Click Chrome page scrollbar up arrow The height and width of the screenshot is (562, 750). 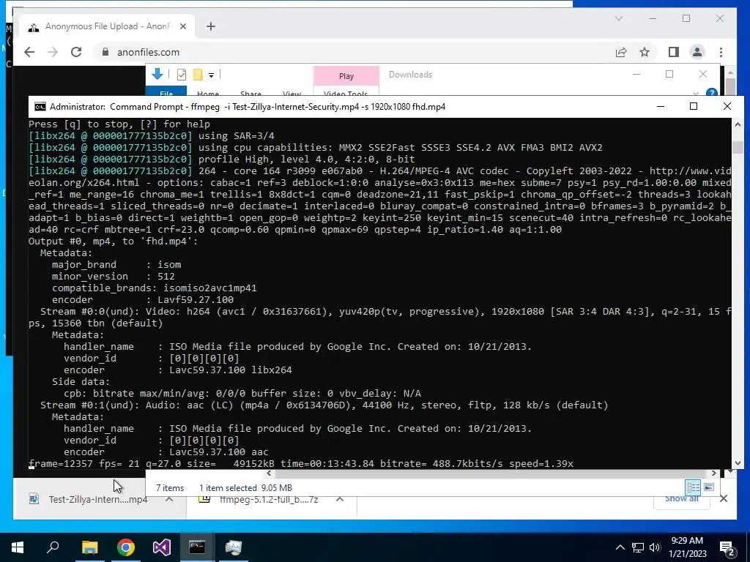click(x=730, y=74)
